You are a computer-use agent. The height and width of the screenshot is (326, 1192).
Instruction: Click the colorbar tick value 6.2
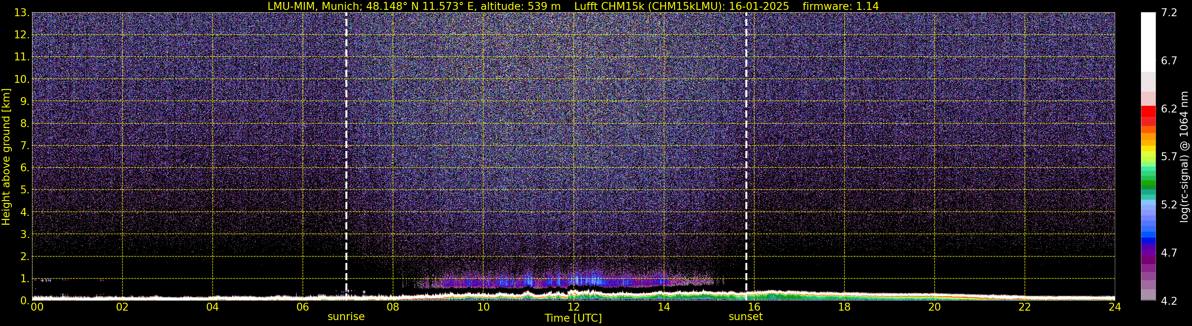[1169, 109]
